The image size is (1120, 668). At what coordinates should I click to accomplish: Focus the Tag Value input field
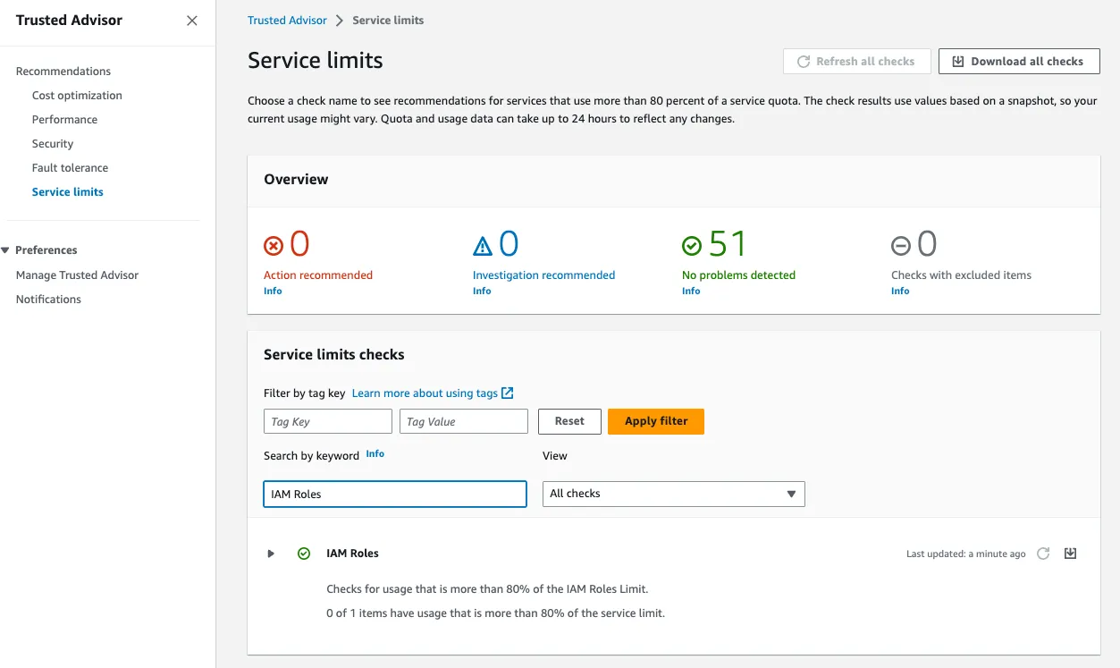coord(464,421)
